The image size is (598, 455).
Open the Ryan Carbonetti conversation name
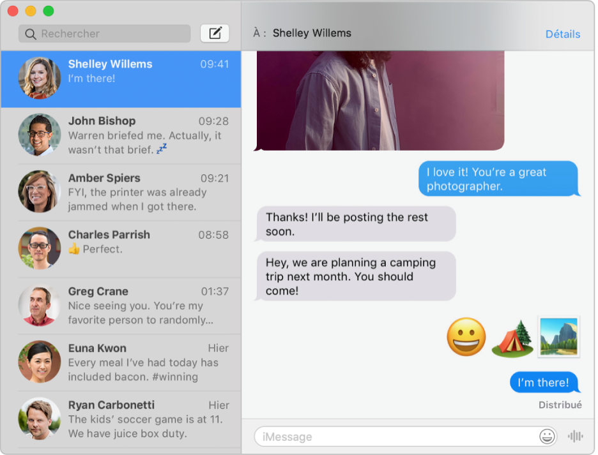111,405
